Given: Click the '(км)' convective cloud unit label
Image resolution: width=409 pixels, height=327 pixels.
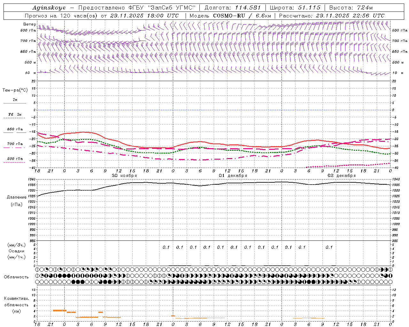Looking at the screenshot, I should (x=17, y=311).
